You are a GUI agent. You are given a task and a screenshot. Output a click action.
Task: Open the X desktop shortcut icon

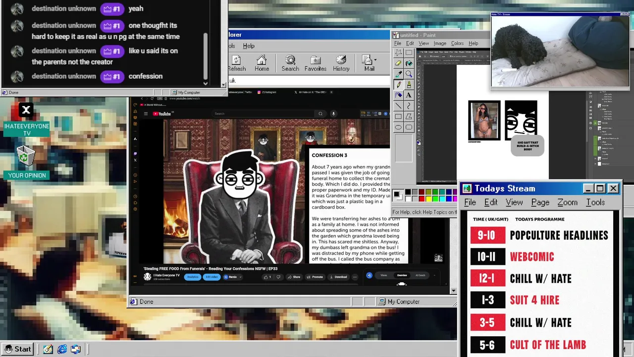[x=26, y=110]
